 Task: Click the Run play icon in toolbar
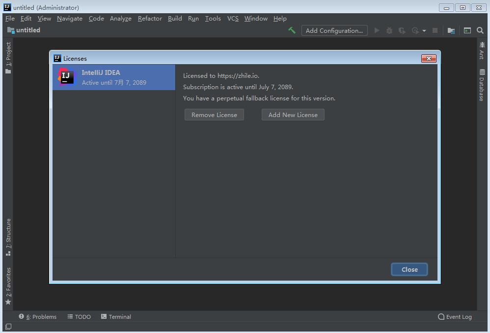(377, 30)
